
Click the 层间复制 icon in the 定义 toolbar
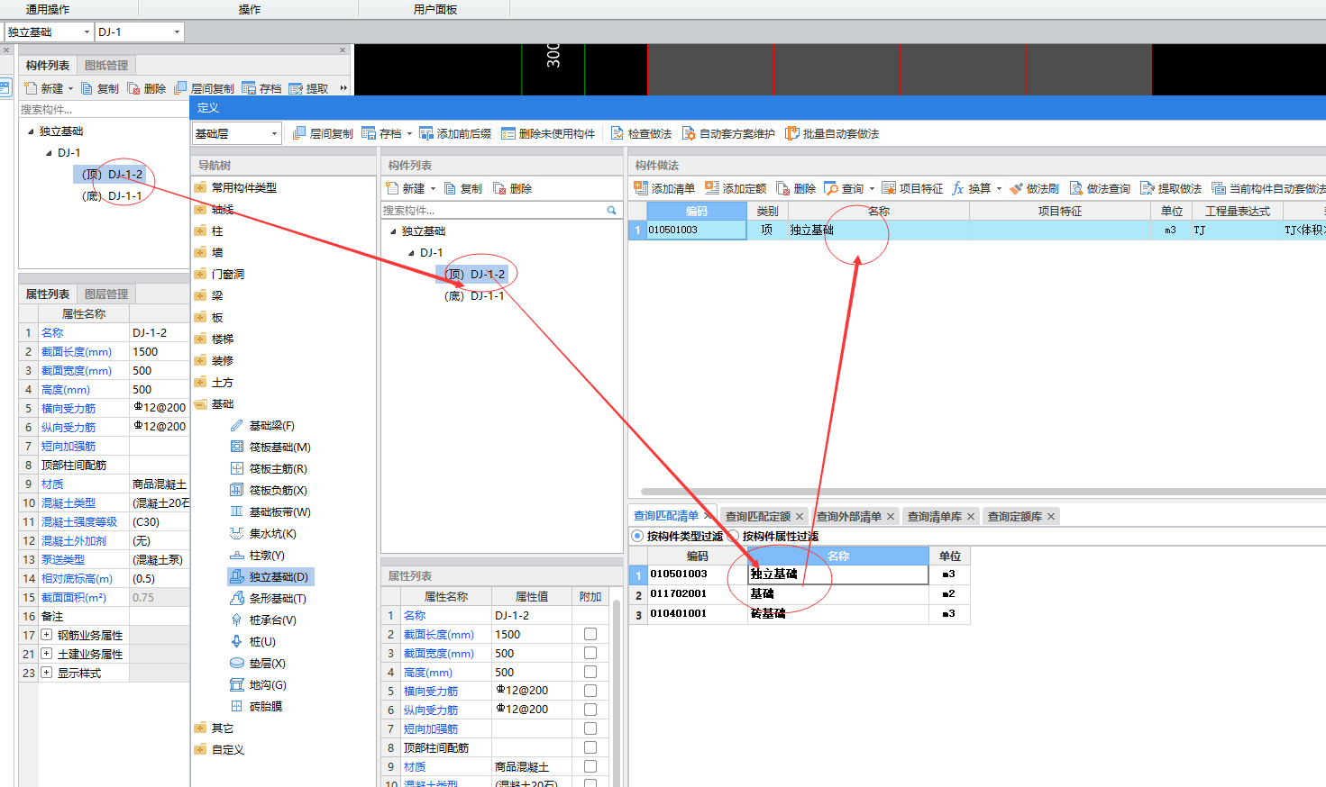(300, 133)
